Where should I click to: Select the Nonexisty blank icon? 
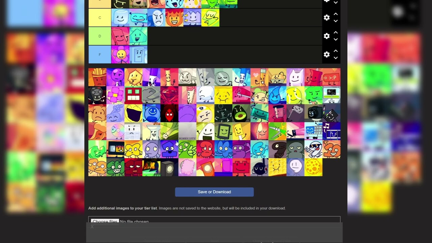pos(187,131)
